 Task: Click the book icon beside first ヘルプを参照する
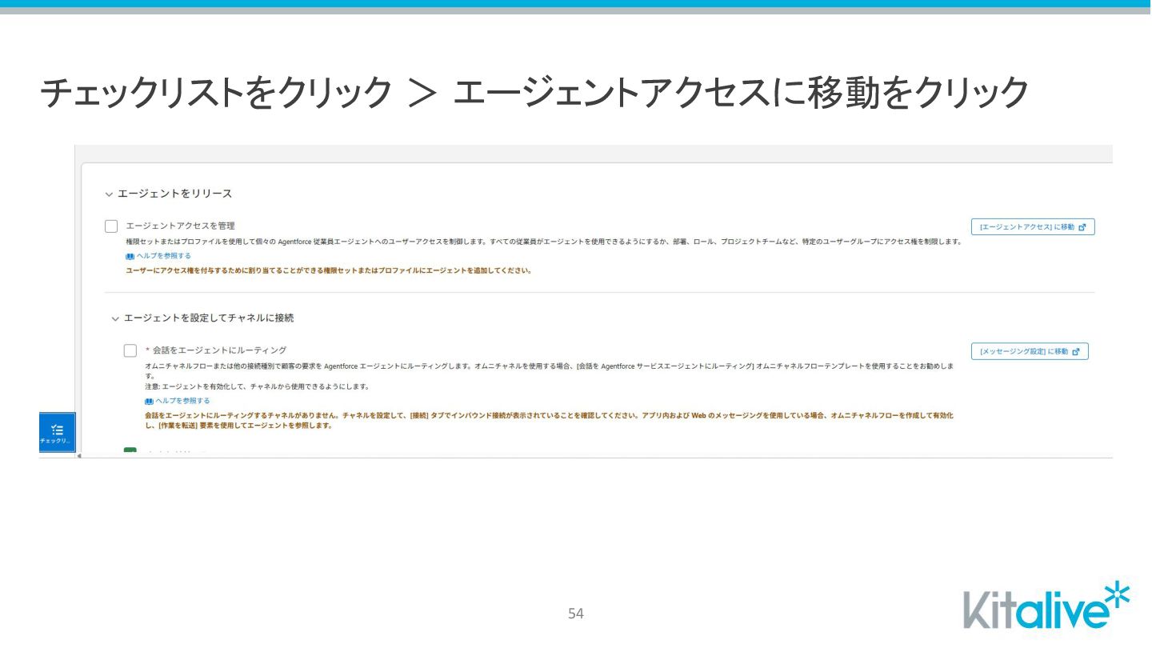[x=130, y=257]
